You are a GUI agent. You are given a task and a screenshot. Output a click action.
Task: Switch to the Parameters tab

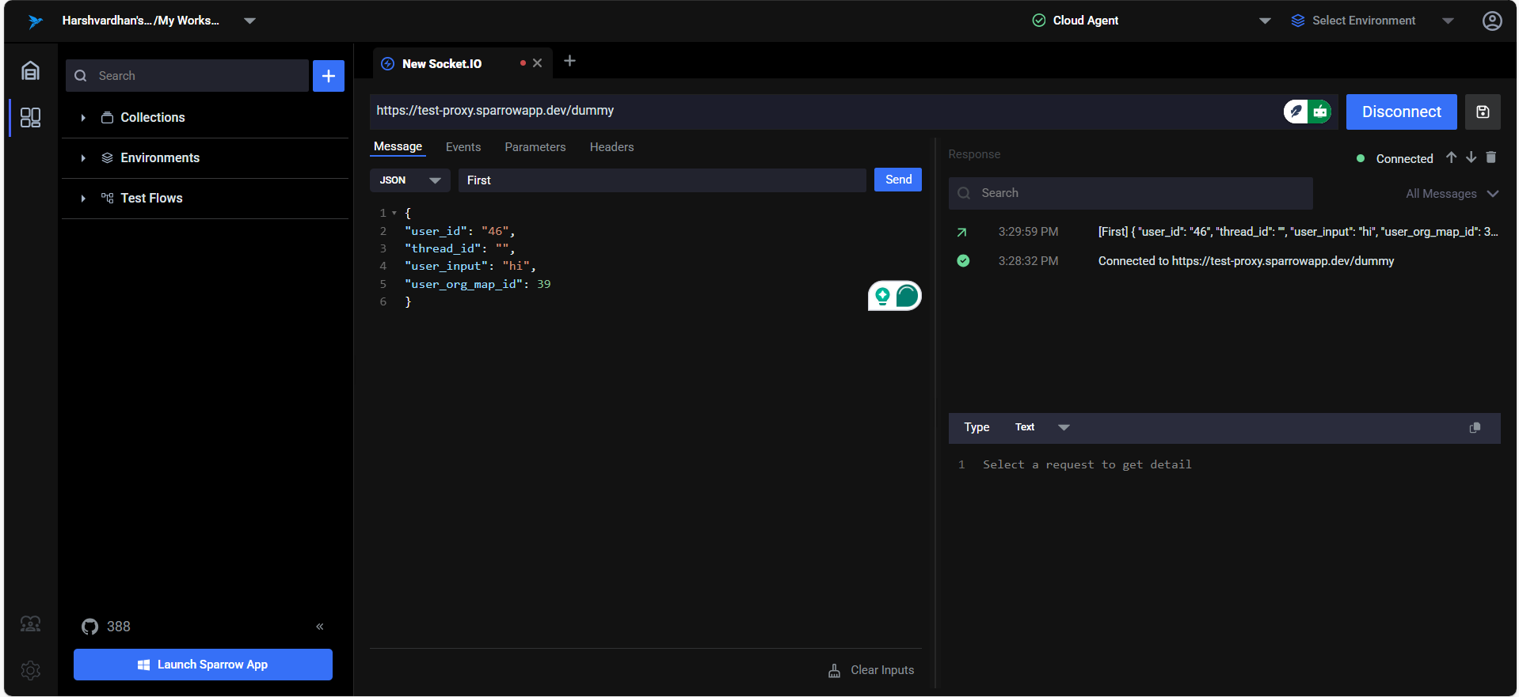point(535,147)
